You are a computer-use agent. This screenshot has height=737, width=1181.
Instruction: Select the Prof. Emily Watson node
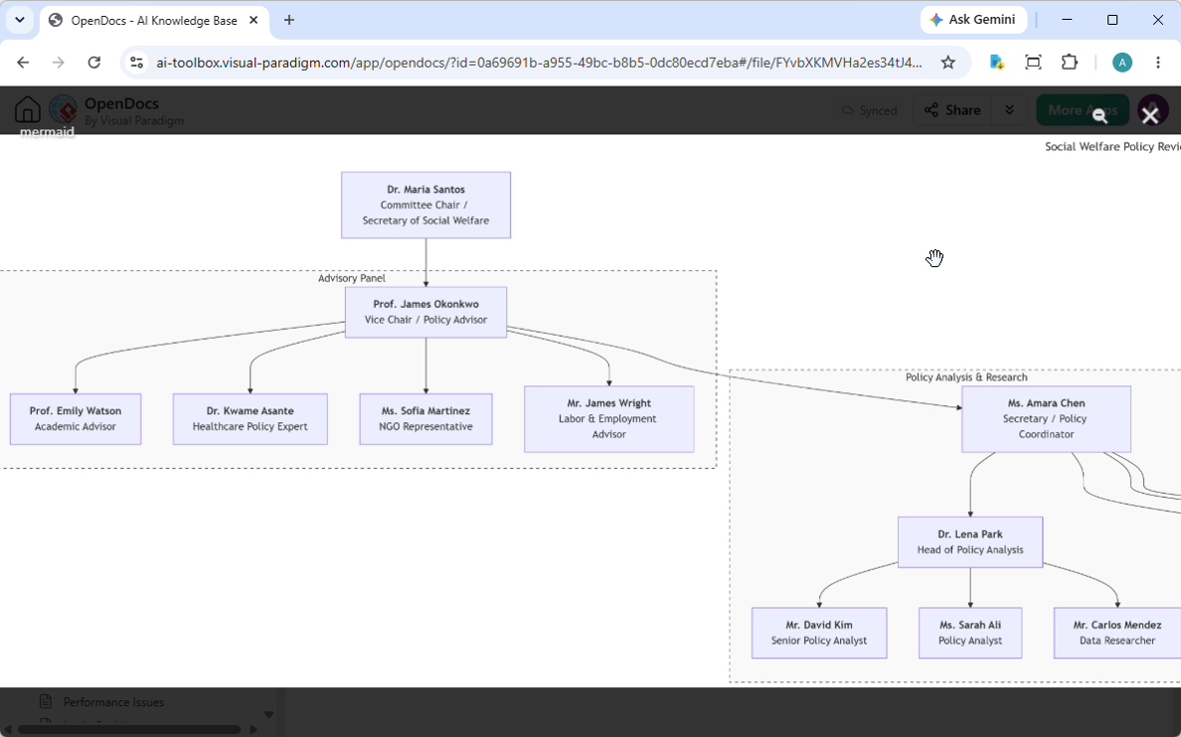[x=76, y=418]
